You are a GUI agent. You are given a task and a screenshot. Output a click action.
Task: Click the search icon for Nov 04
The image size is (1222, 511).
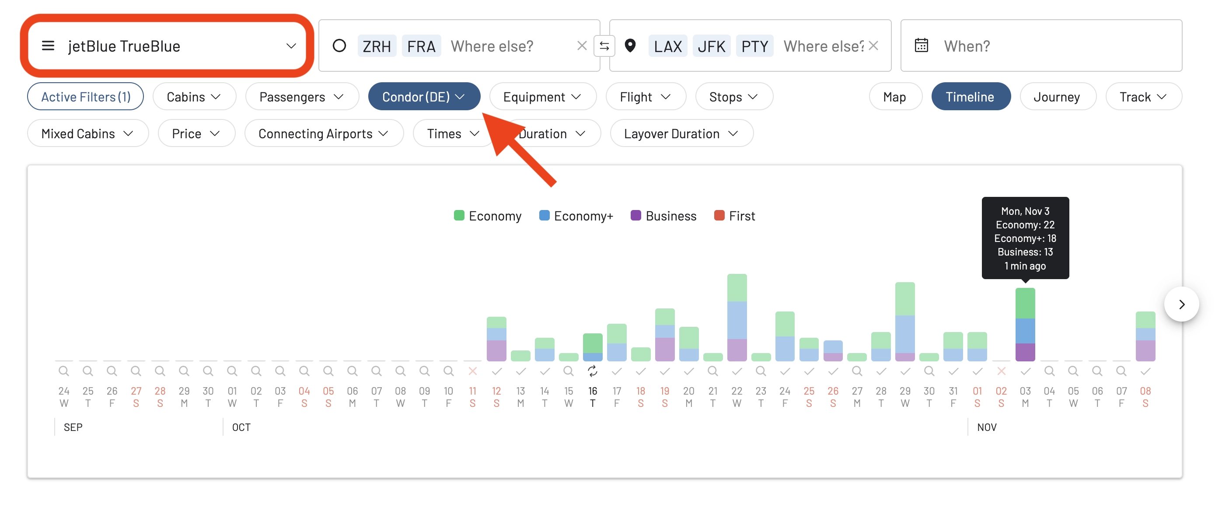[x=1049, y=371]
